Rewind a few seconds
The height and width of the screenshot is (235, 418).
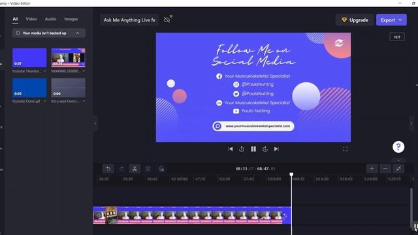click(x=242, y=149)
